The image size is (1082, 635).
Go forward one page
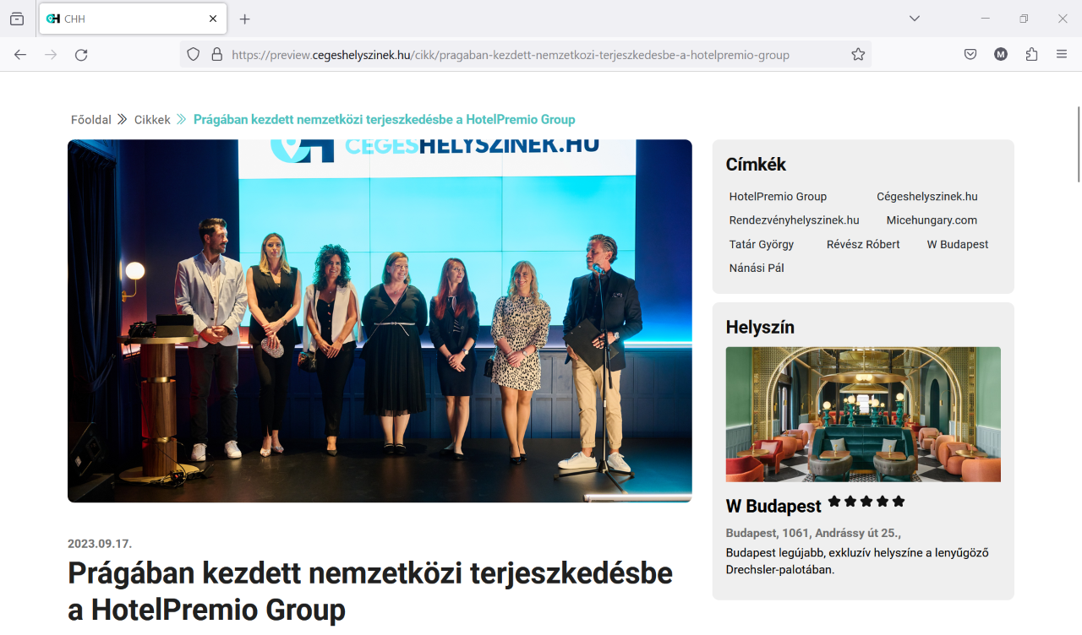(51, 54)
